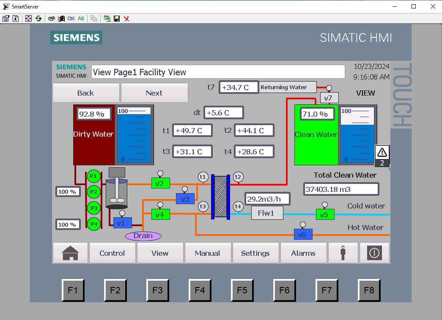Click the user login person icon
Viewport: 442px width, 320px height.
pyautogui.click(x=343, y=253)
